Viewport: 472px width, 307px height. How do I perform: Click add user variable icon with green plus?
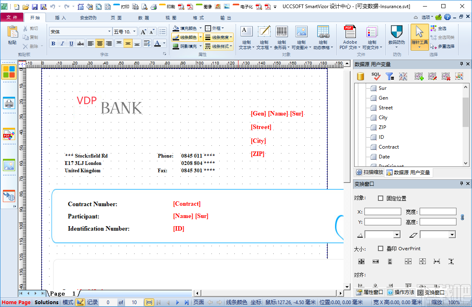[418, 76]
